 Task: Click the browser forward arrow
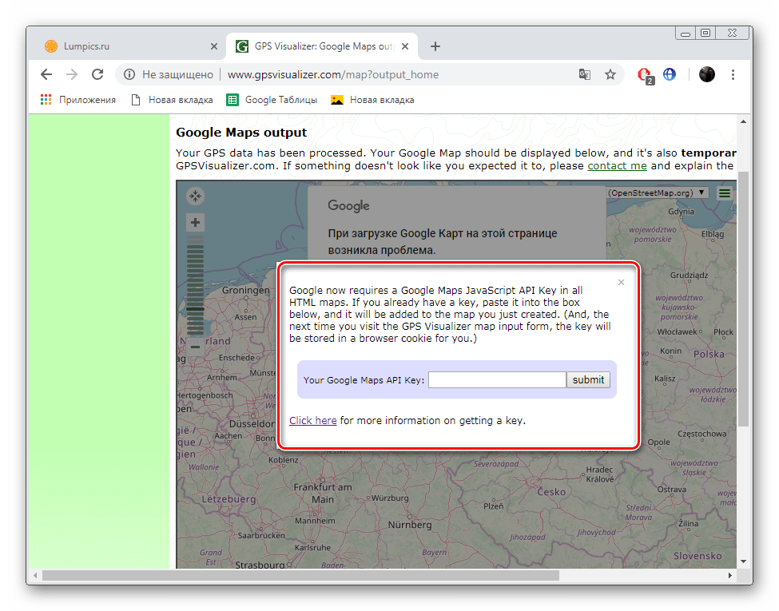pyautogui.click(x=72, y=74)
